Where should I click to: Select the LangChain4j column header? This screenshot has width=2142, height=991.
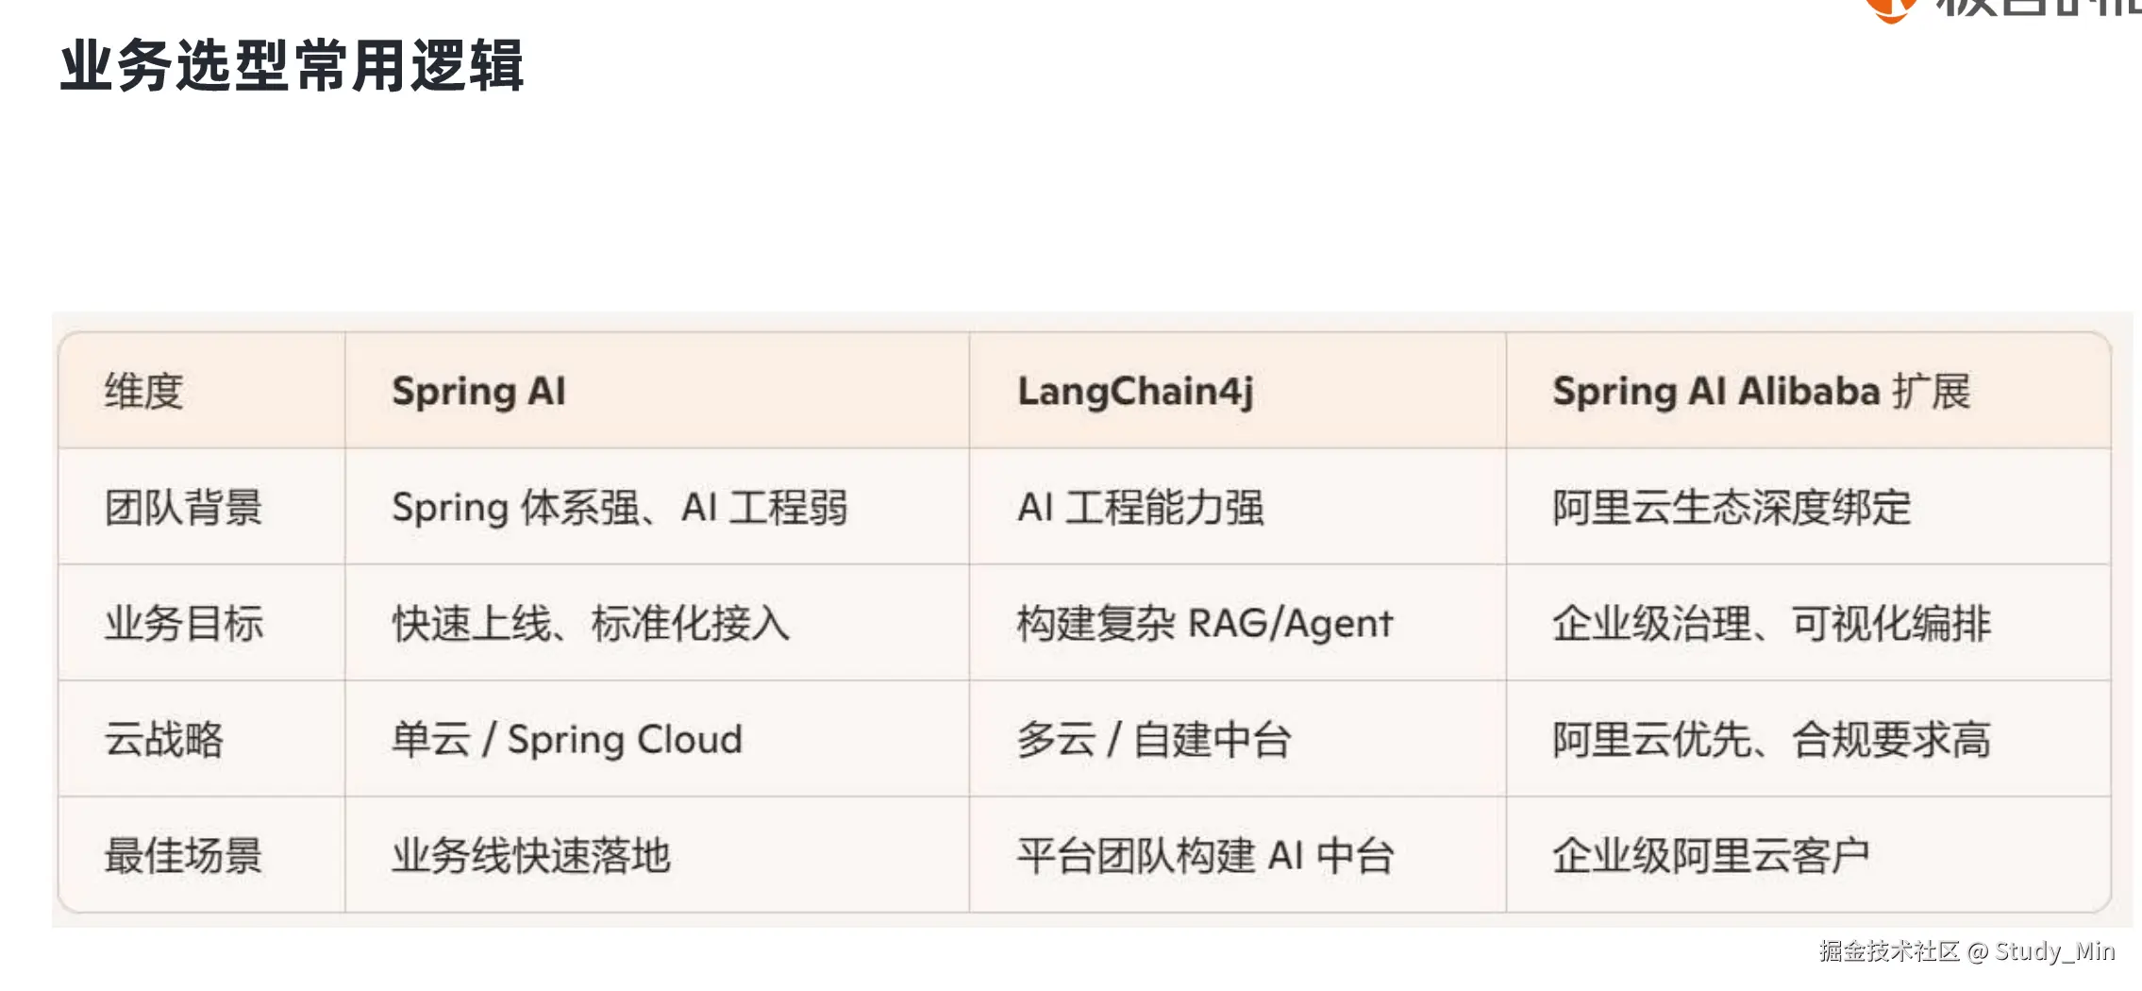(x=1135, y=392)
